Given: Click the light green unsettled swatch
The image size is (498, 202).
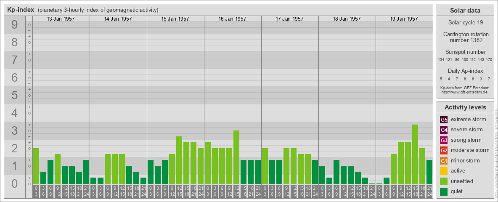Looking at the screenshot, I should click(x=444, y=181).
